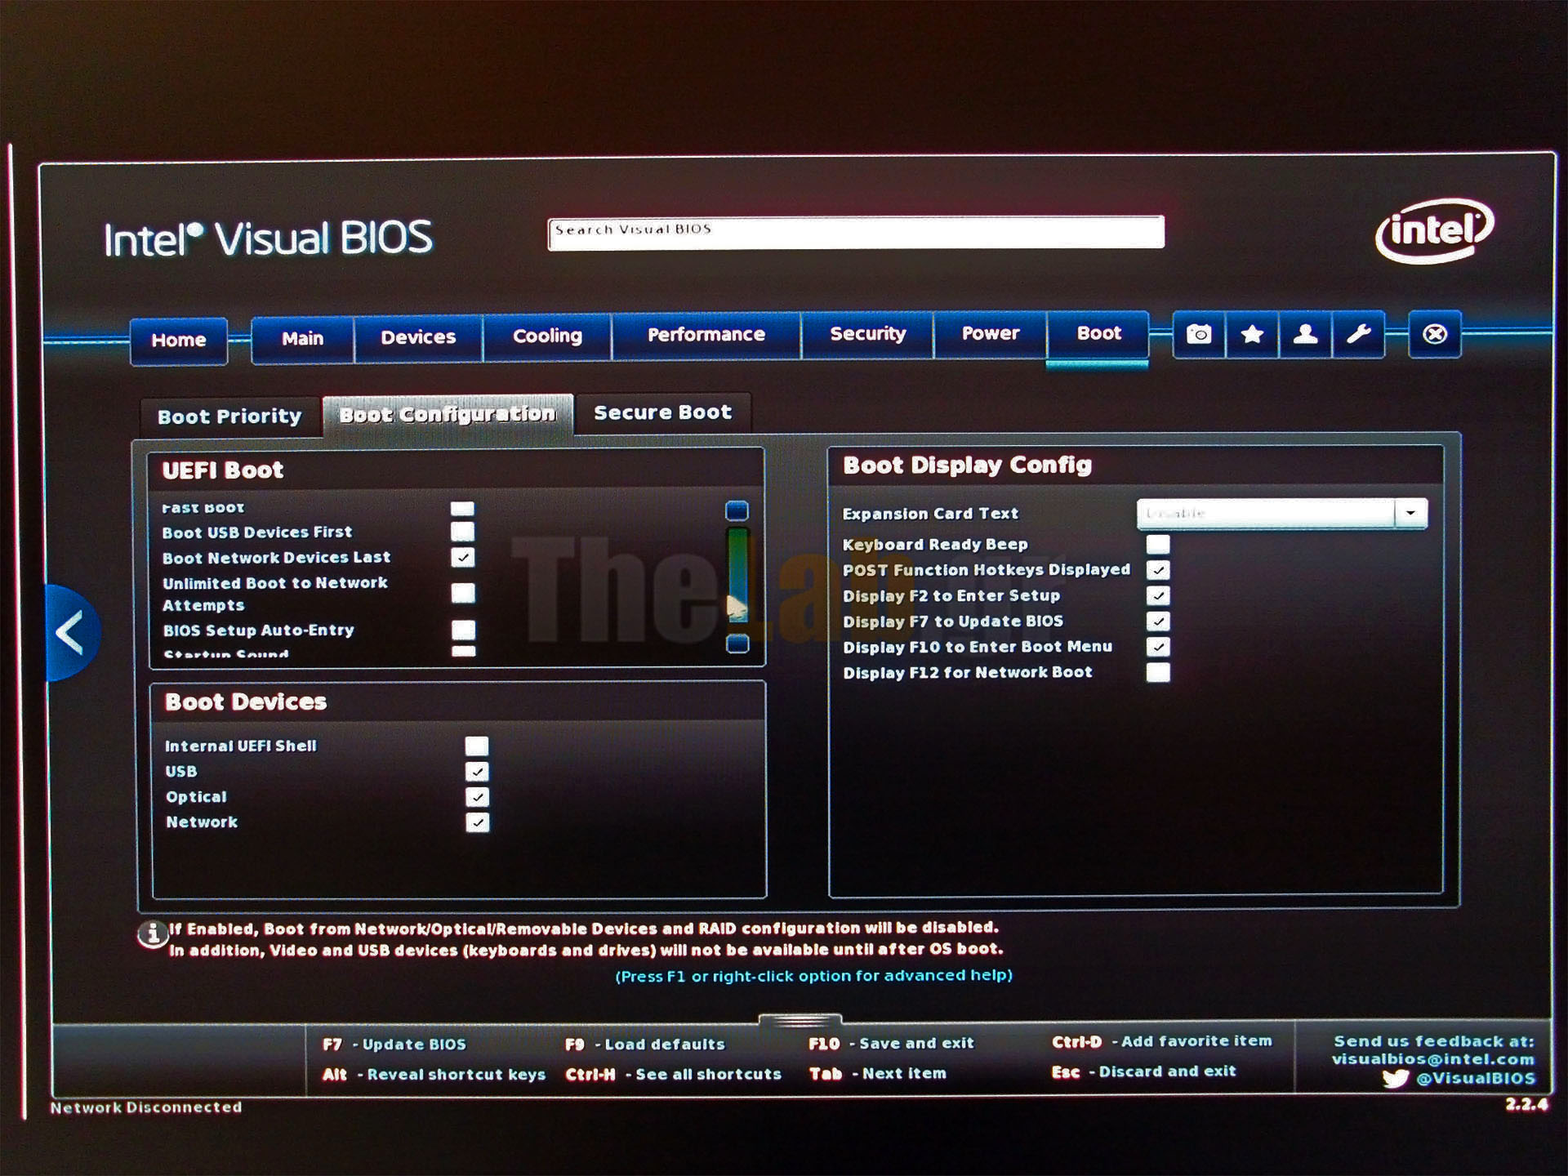This screenshot has width=1568, height=1176.
Task: Click the circled X exit icon
Action: [x=1434, y=334]
